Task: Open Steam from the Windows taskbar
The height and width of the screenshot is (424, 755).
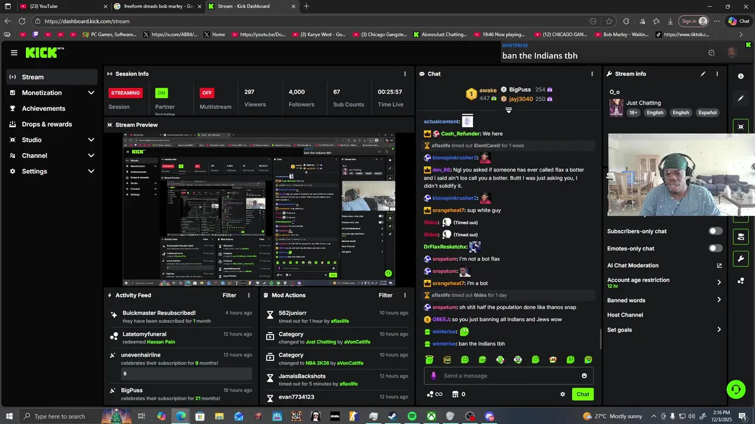Action: [392, 416]
